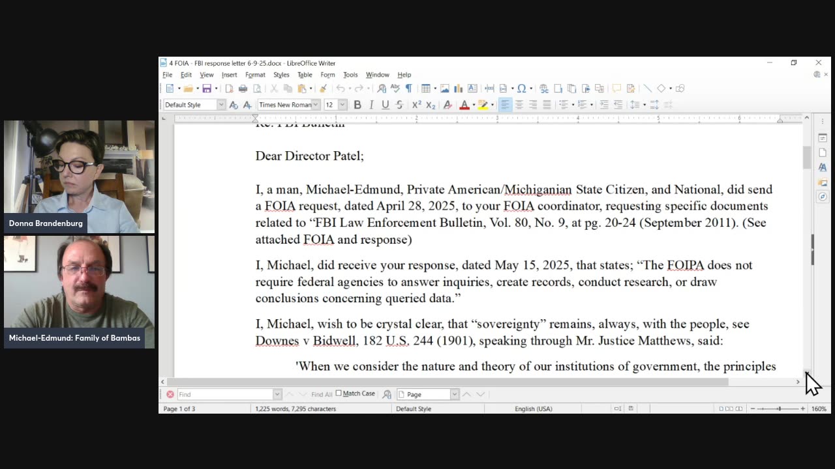The height and width of the screenshot is (469, 835).
Task: Open the File menu
Action: click(168, 75)
